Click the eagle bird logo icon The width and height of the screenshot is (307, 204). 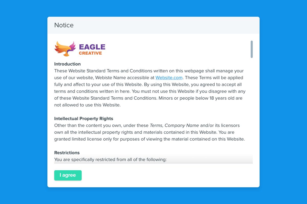65,49
